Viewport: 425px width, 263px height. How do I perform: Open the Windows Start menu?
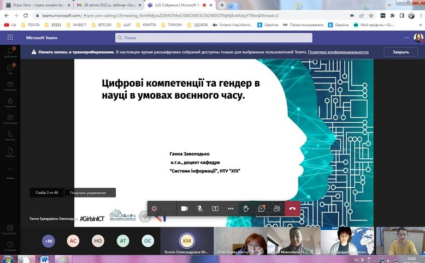pos(7,260)
